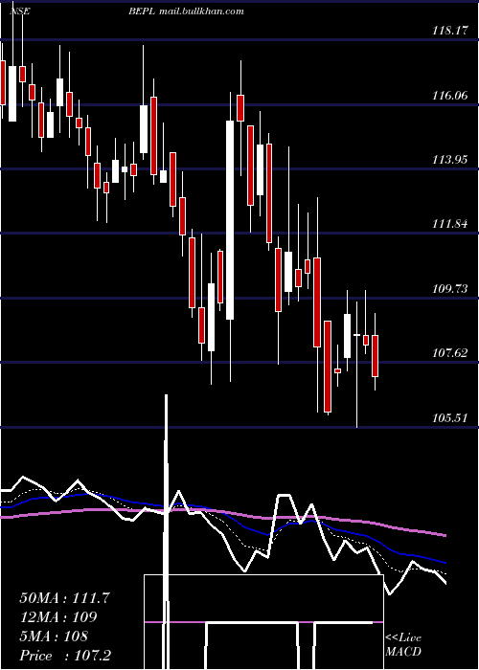Click the 105.51 price axis label
This screenshot has height=670, width=479.
point(450,418)
